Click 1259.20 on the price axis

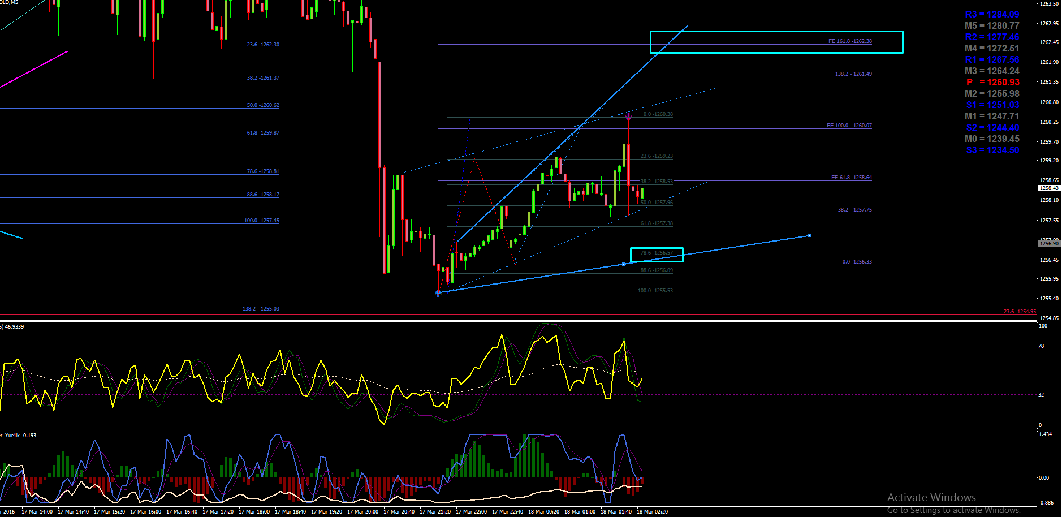1049,161
